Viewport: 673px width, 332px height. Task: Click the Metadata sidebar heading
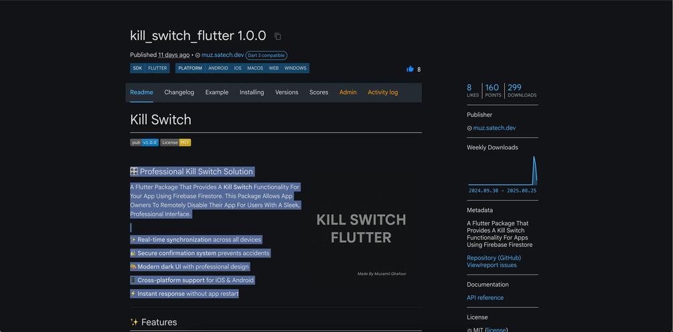(480, 210)
